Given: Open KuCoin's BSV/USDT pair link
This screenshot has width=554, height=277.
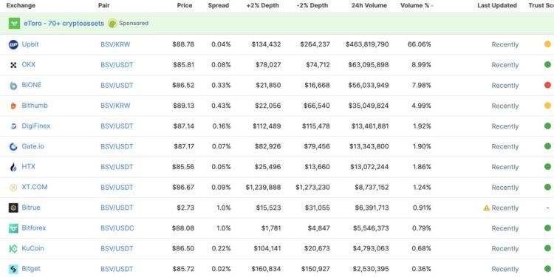Looking at the screenshot, I should (117, 249).
